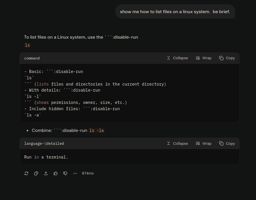Click the 'Run in a terminal.' code line
This screenshot has height=200, width=256.
(46, 157)
